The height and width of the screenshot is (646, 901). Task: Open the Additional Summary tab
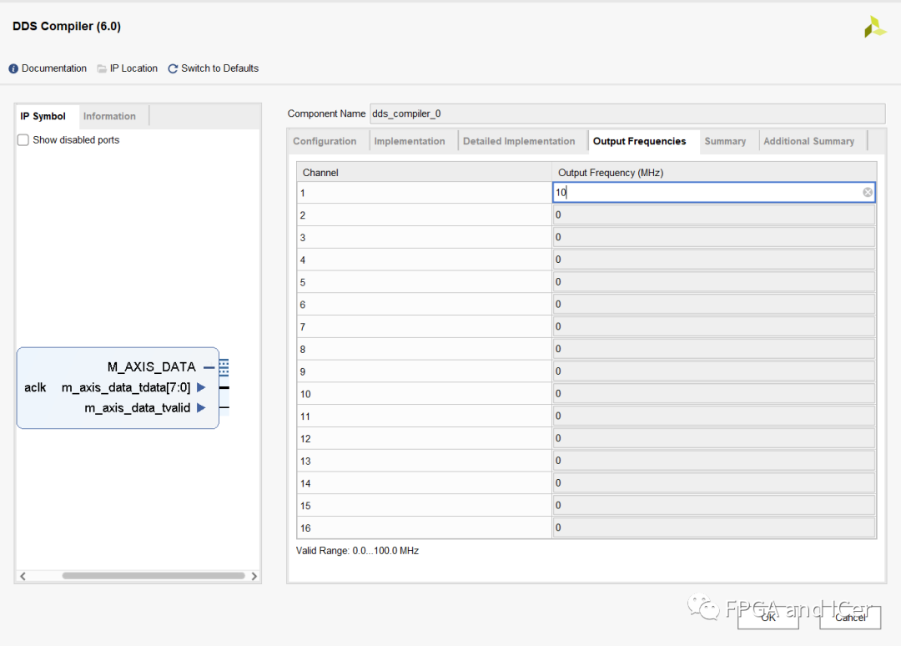pyautogui.click(x=808, y=141)
